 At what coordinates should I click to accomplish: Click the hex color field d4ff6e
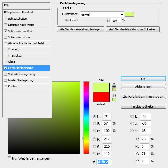tap(104, 162)
